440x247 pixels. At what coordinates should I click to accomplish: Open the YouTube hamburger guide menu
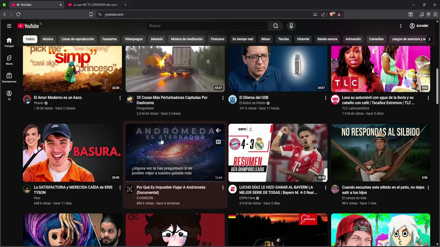[9, 26]
